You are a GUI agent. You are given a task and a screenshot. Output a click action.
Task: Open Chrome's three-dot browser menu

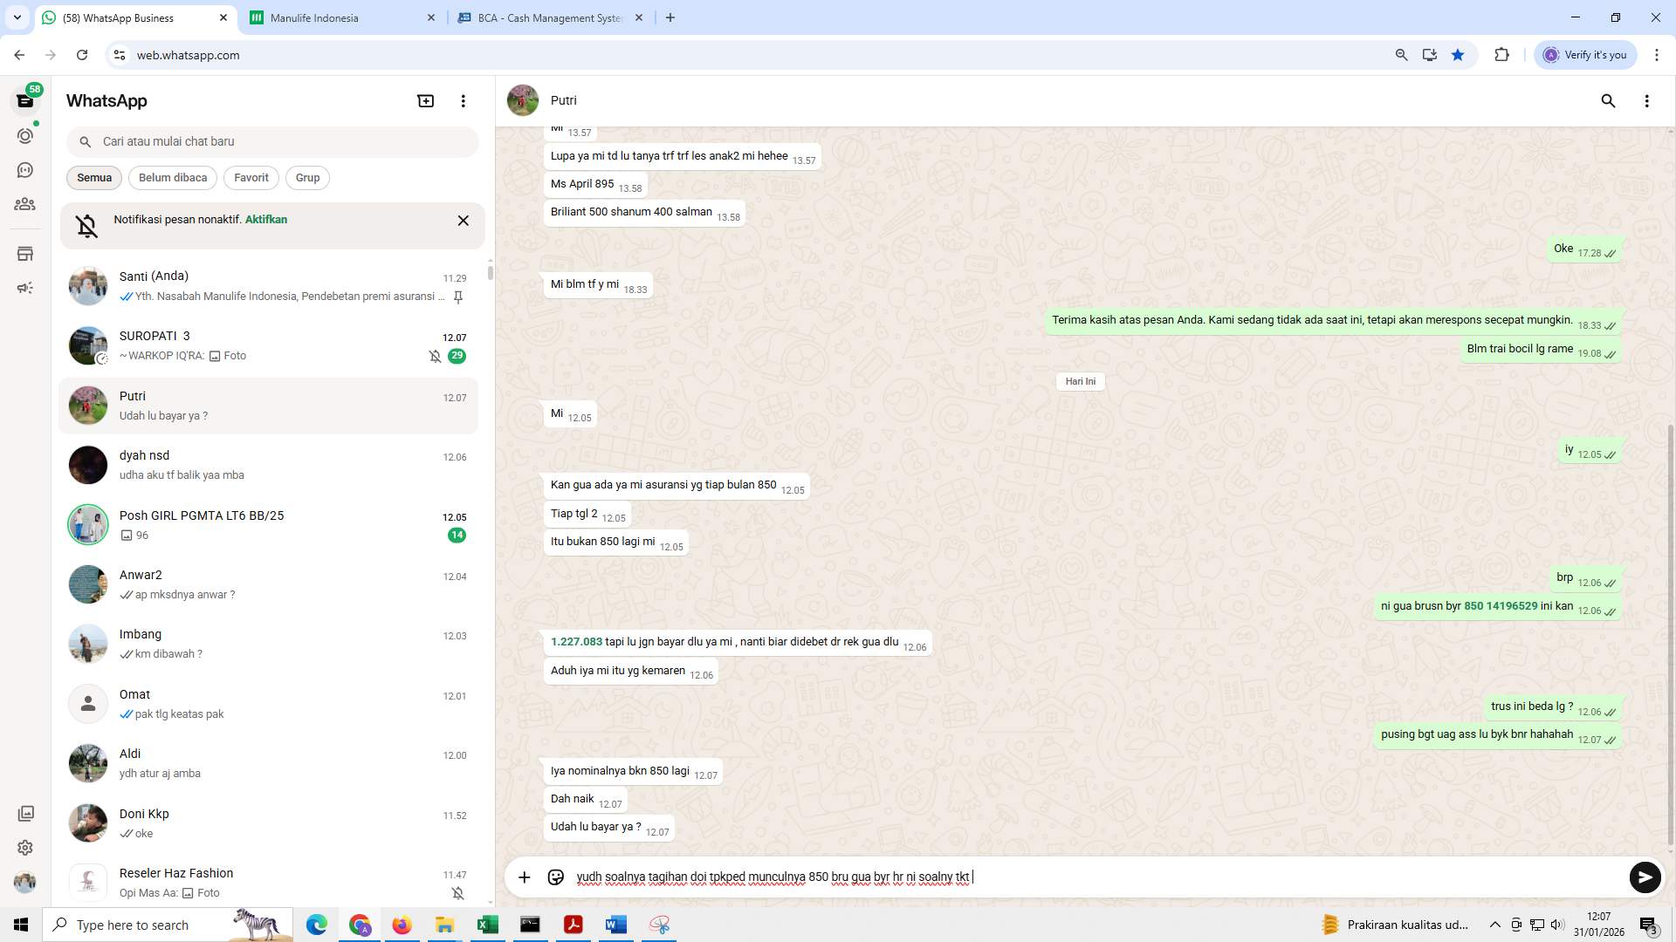[x=1658, y=54]
